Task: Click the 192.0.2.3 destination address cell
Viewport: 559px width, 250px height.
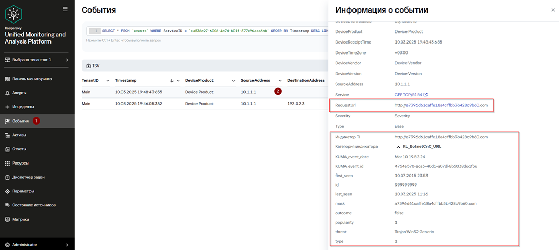Action: tap(297, 104)
